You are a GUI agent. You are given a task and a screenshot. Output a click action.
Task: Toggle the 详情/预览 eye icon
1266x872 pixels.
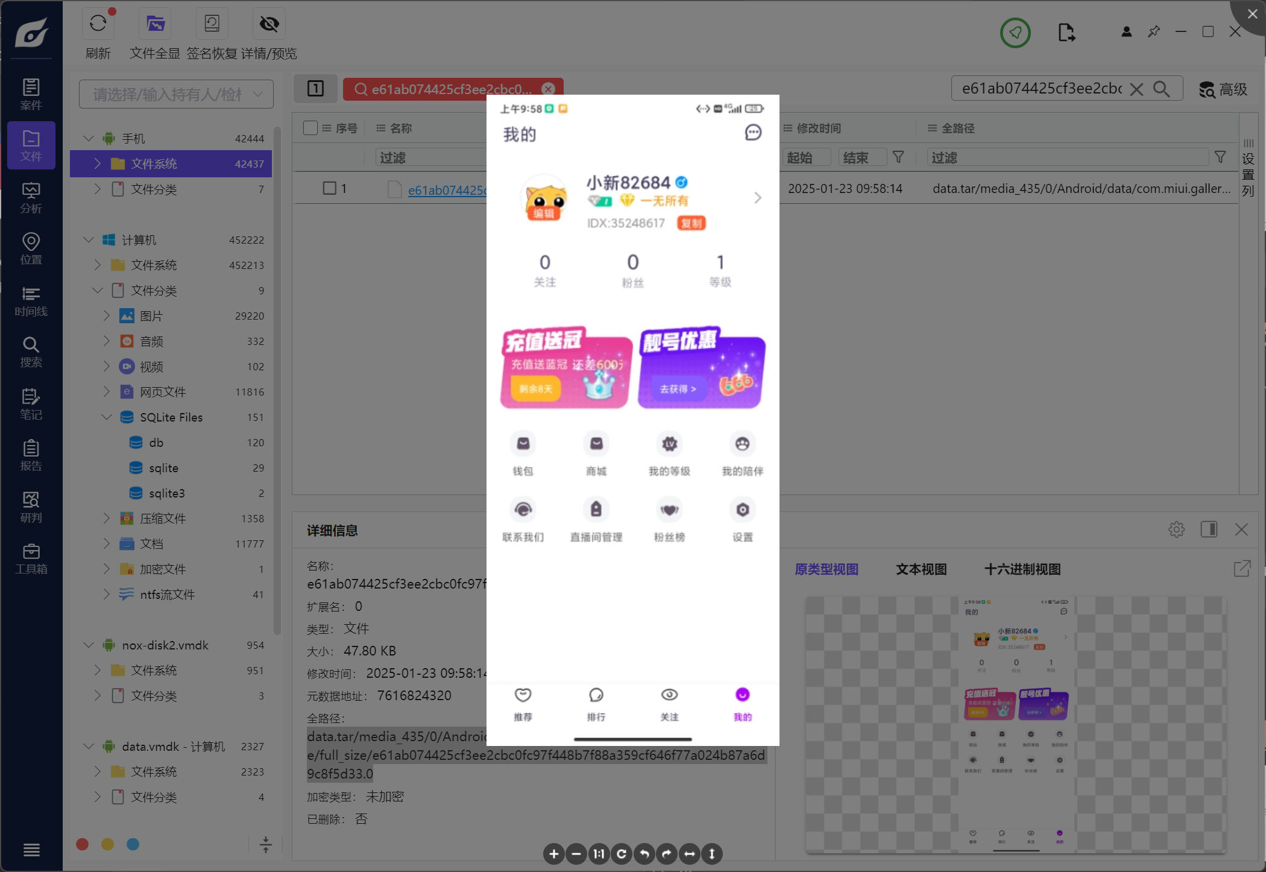pyautogui.click(x=269, y=24)
